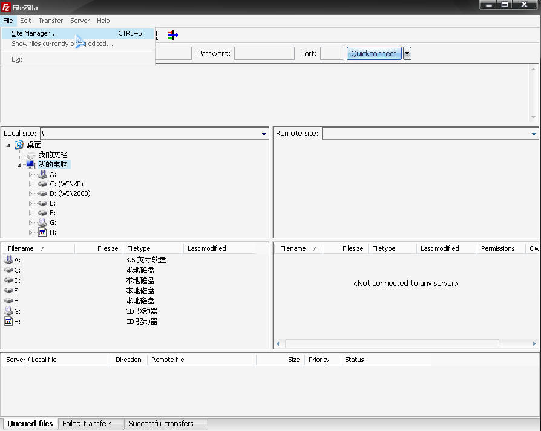The height and width of the screenshot is (431, 541).
Task: Select the 我的文档 label in tree
Action: pyautogui.click(x=53, y=155)
